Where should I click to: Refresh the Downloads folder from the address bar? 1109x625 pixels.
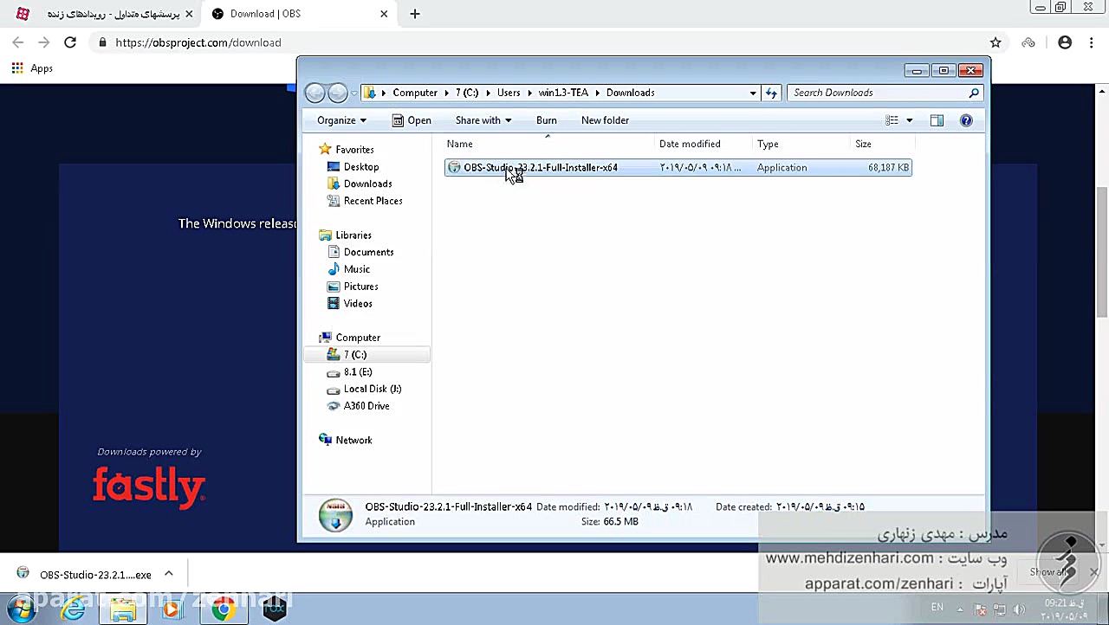point(771,93)
